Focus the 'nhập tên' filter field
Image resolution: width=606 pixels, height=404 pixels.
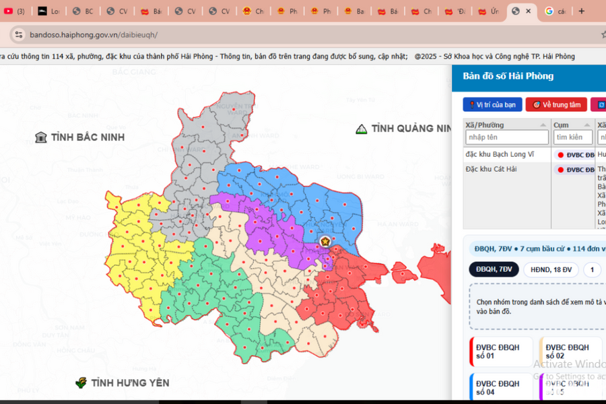[506, 137]
